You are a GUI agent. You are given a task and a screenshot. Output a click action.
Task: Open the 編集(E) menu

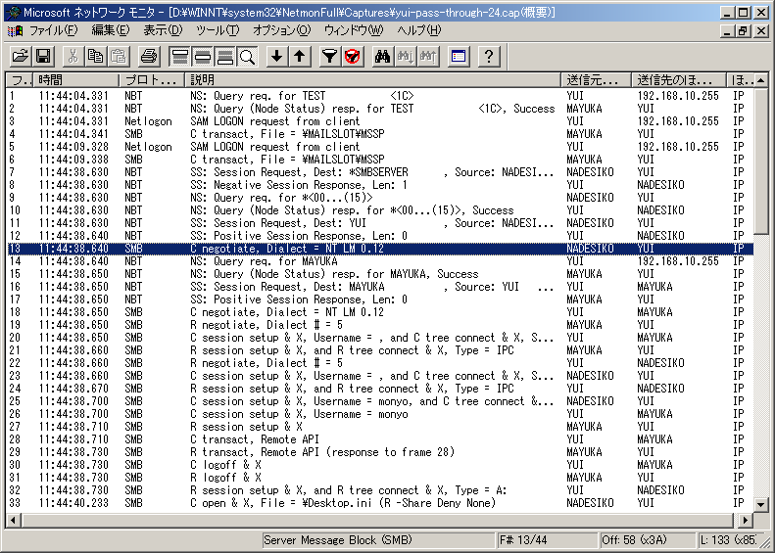[111, 30]
